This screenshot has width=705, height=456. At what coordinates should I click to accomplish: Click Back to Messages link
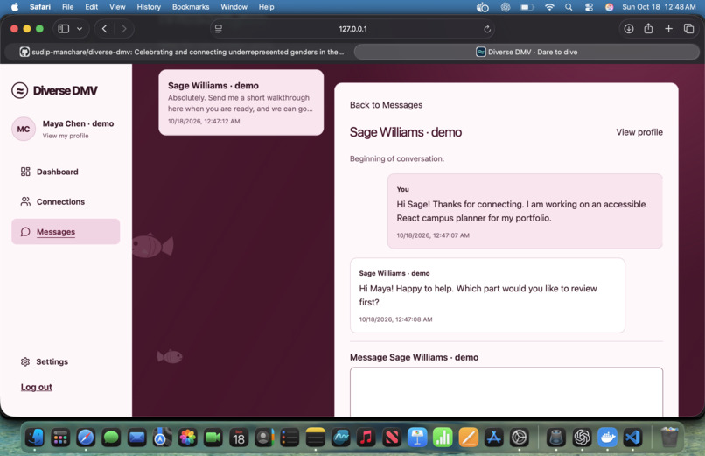[387, 105]
